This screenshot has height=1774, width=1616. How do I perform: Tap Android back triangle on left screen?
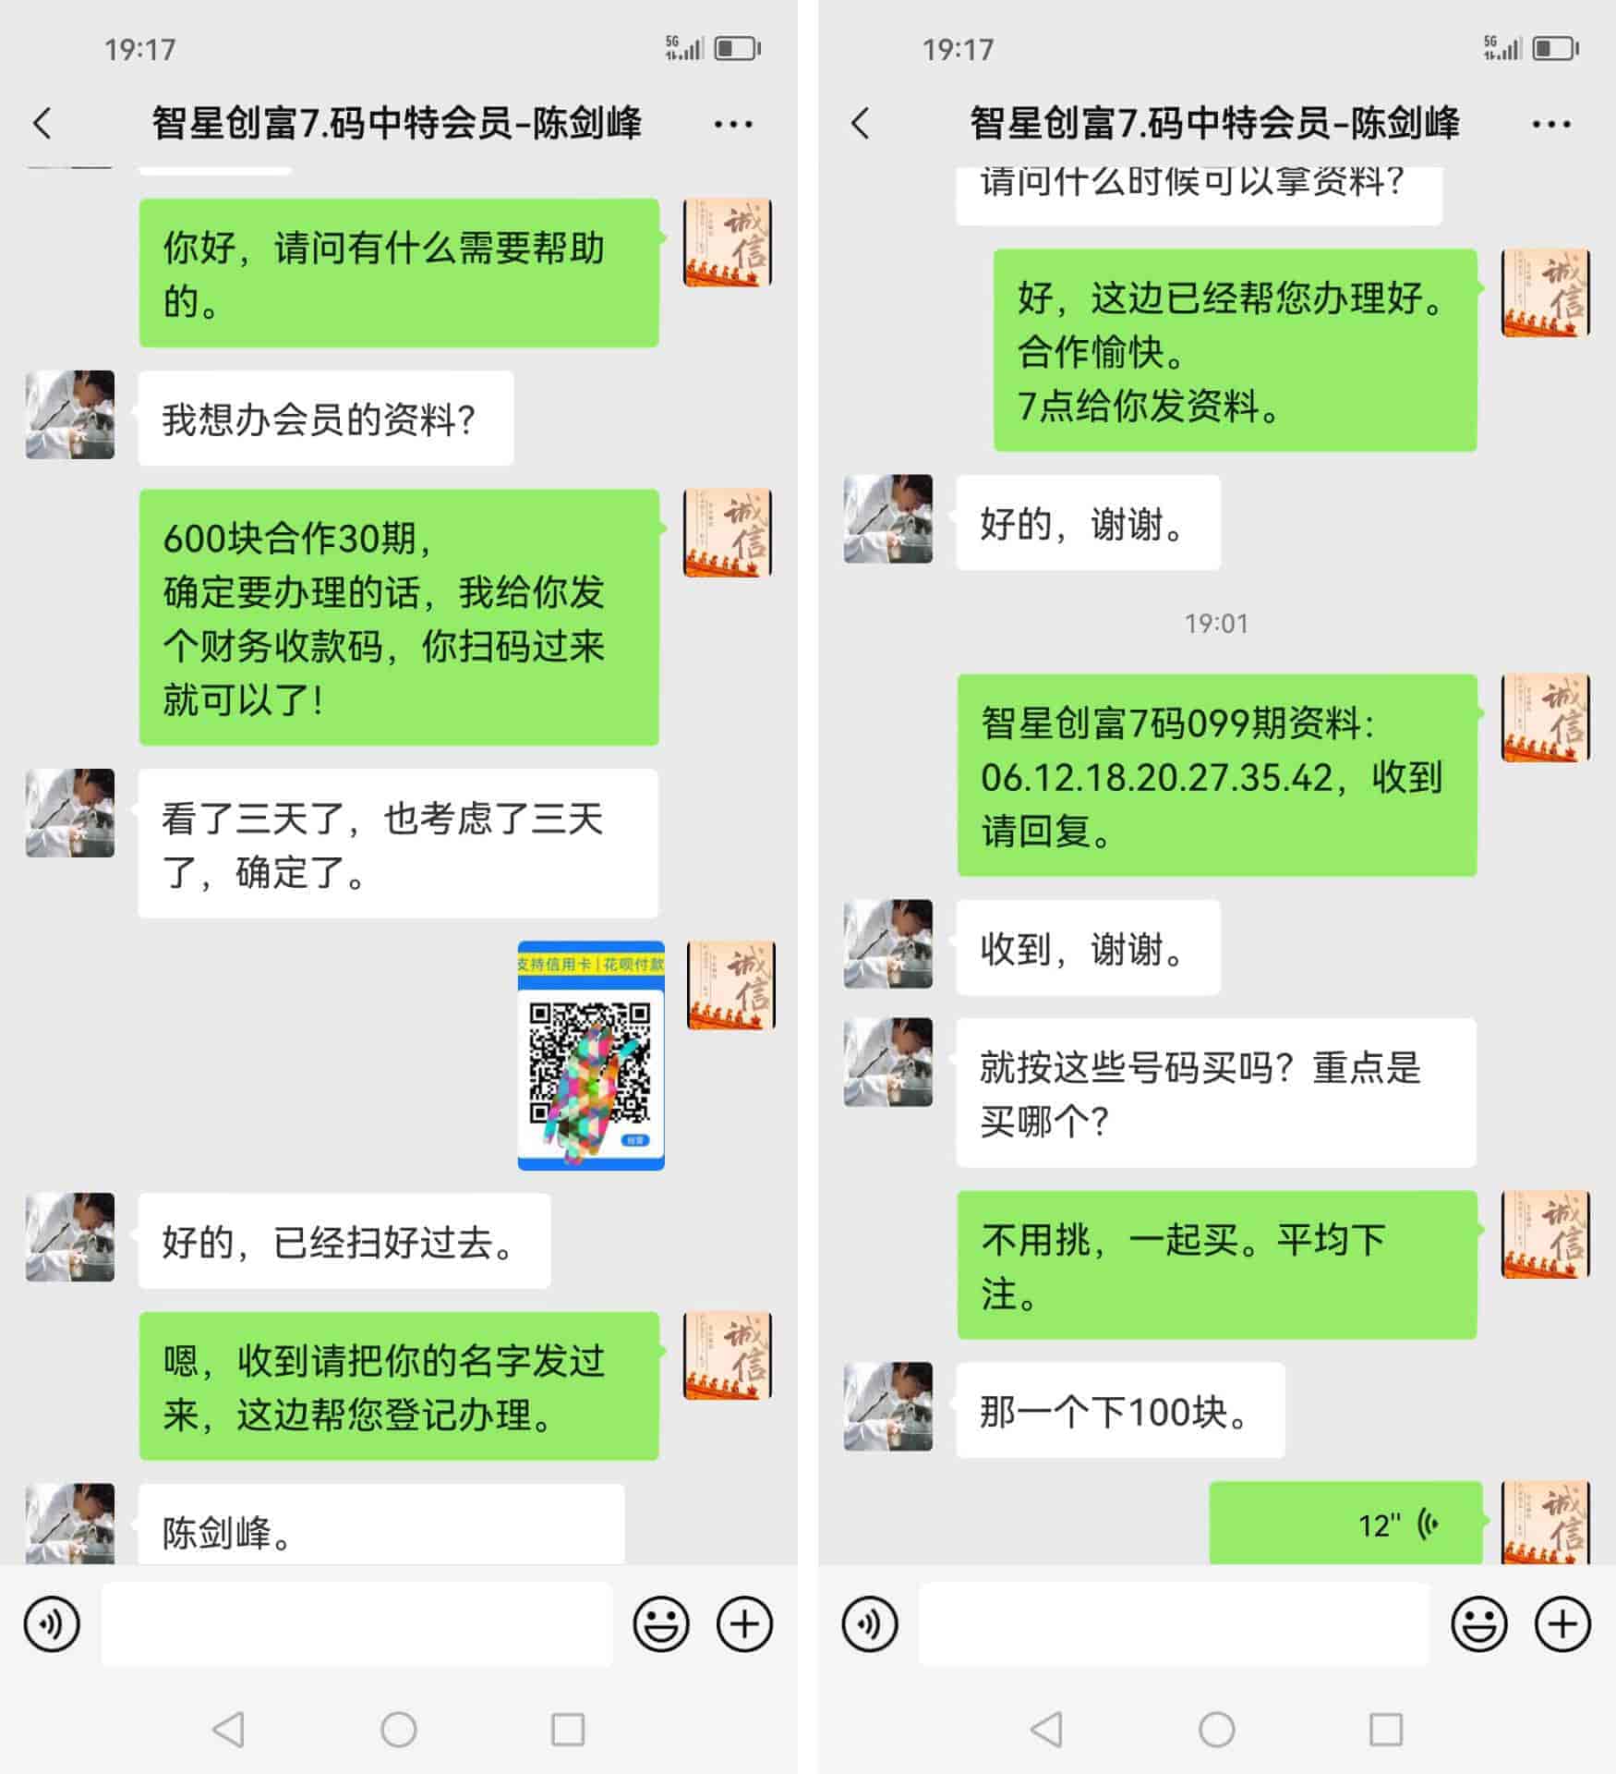(x=228, y=1729)
